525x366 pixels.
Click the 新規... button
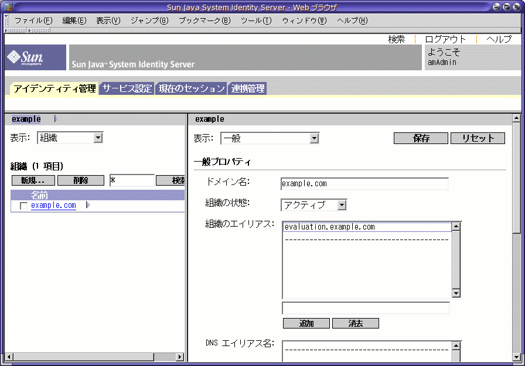[x=33, y=180]
